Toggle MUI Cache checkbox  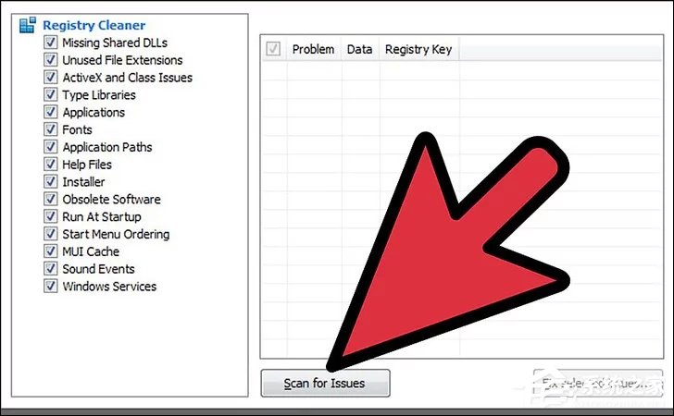(x=50, y=251)
